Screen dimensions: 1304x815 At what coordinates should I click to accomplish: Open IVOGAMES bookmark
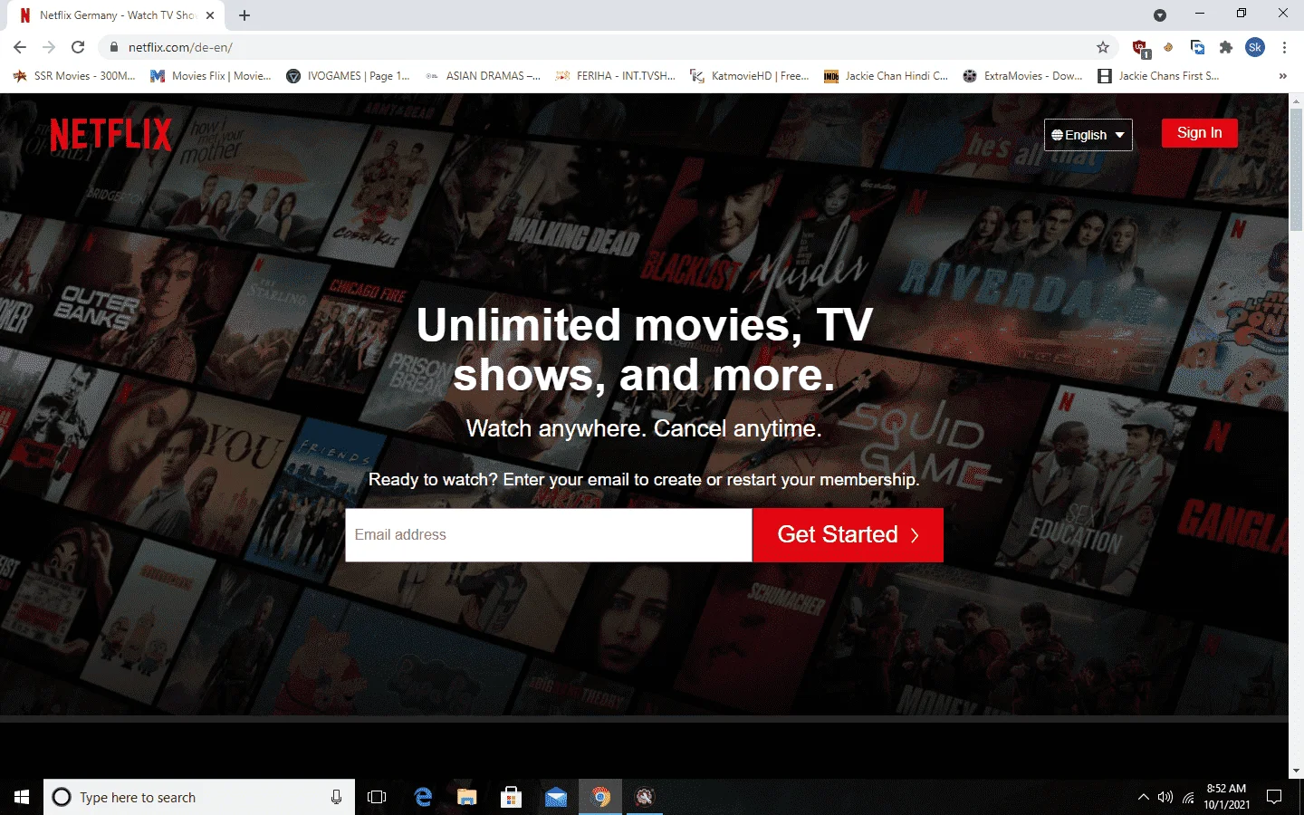pyautogui.click(x=348, y=76)
